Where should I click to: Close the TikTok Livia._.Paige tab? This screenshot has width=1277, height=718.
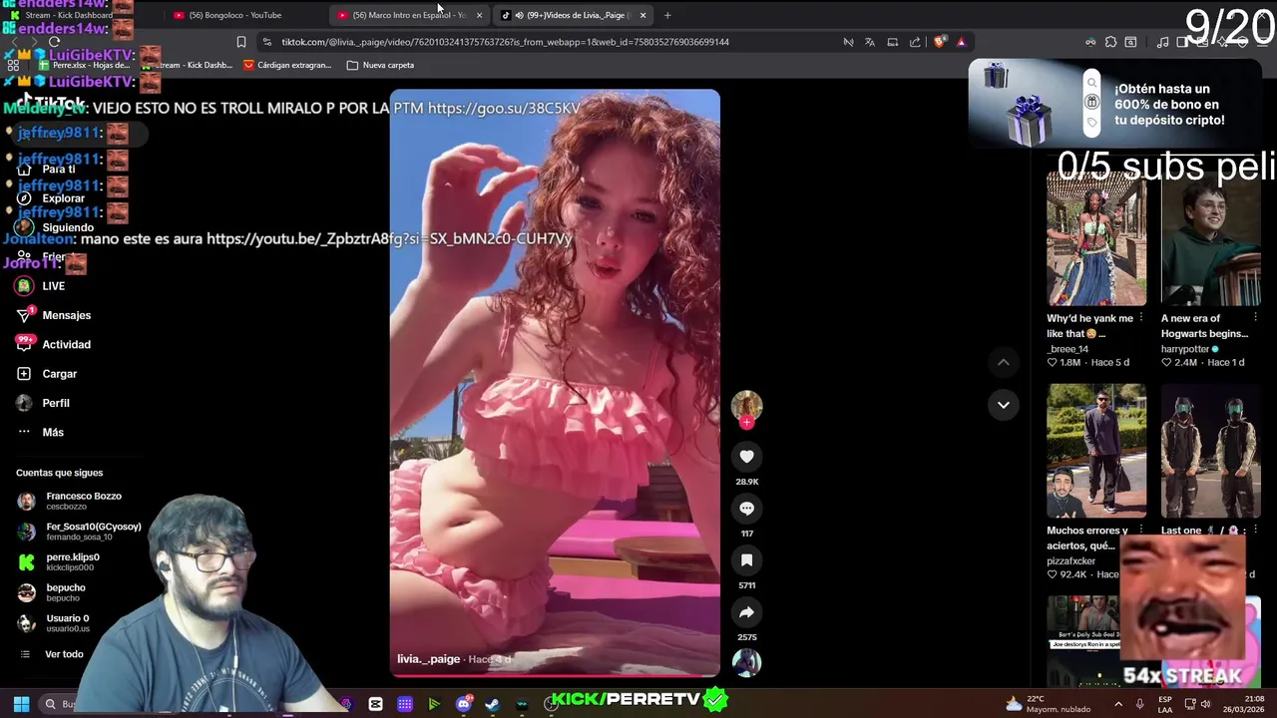coord(642,15)
